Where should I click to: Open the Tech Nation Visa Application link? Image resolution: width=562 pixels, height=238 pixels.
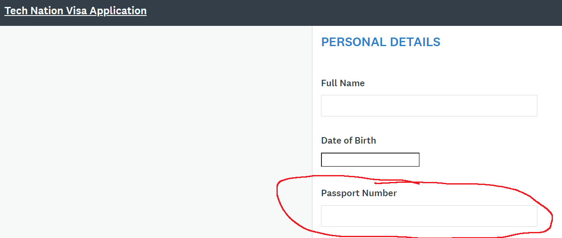pyautogui.click(x=75, y=11)
